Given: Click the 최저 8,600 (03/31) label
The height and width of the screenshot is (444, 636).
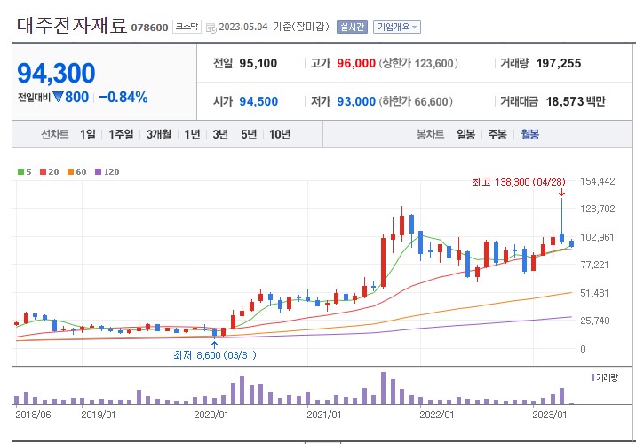Looking at the screenshot, I should 215,355.
